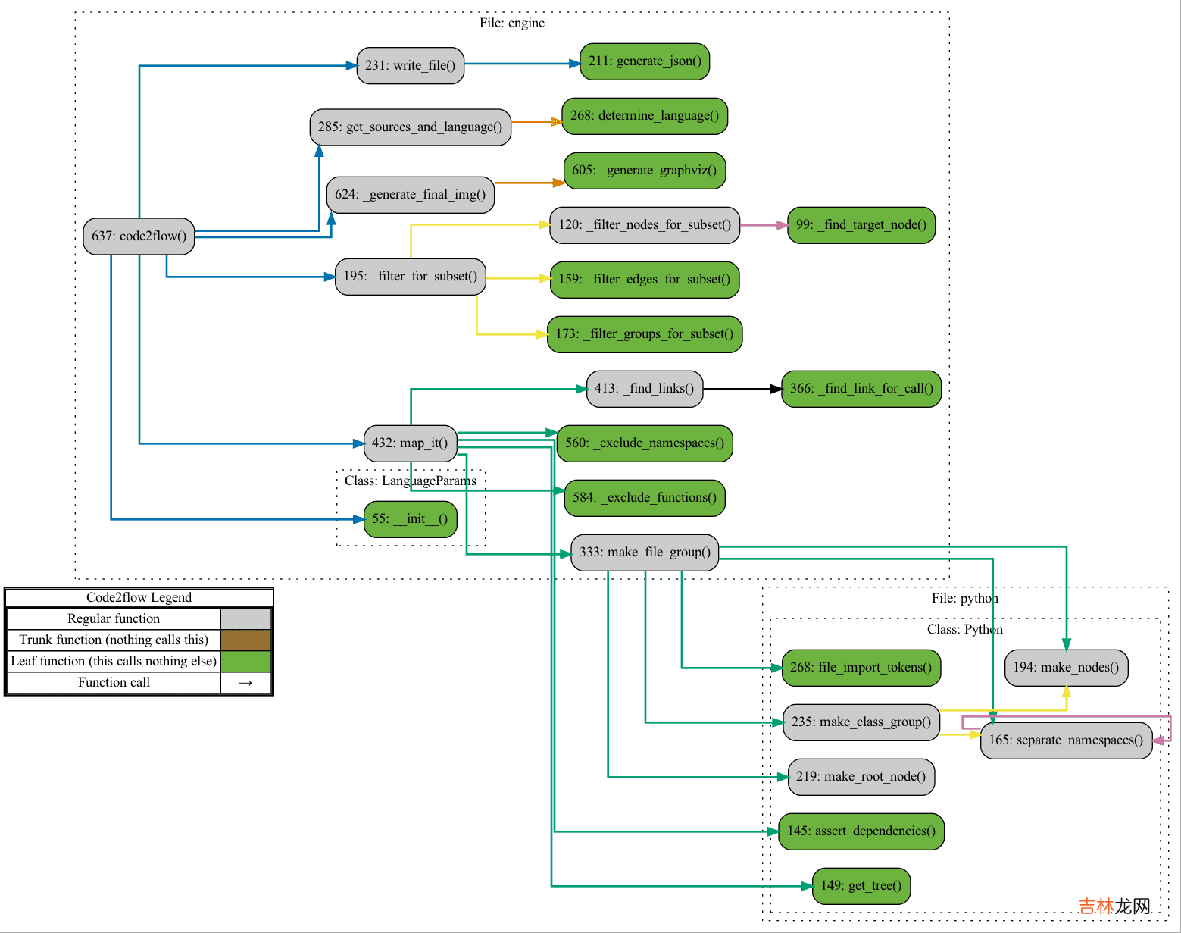Click the gray Regular function legend swatch

coord(245,618)
